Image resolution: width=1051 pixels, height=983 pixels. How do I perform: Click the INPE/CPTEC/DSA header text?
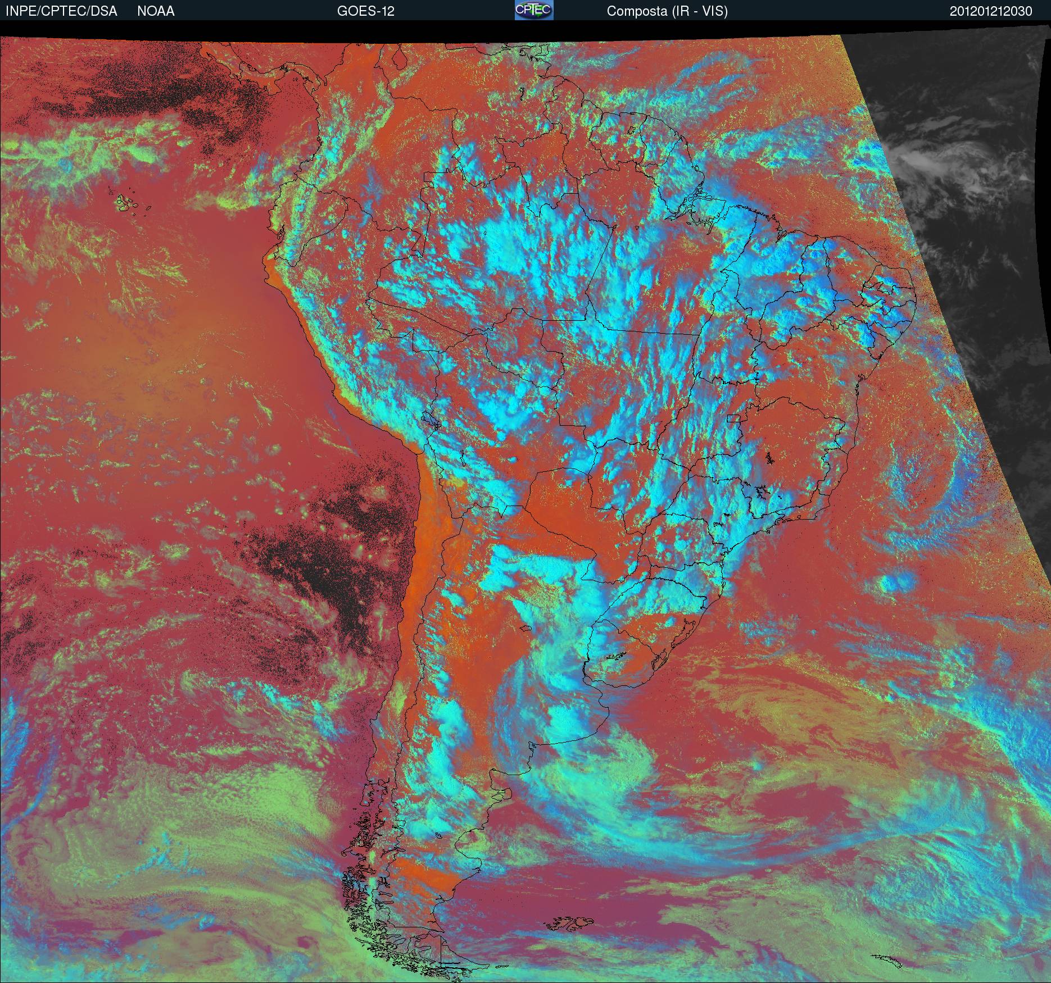(61, 11)
